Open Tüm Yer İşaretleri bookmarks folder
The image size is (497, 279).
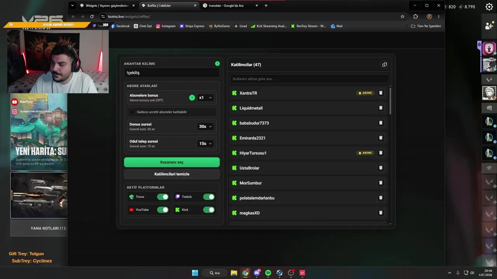click(426, 26)
